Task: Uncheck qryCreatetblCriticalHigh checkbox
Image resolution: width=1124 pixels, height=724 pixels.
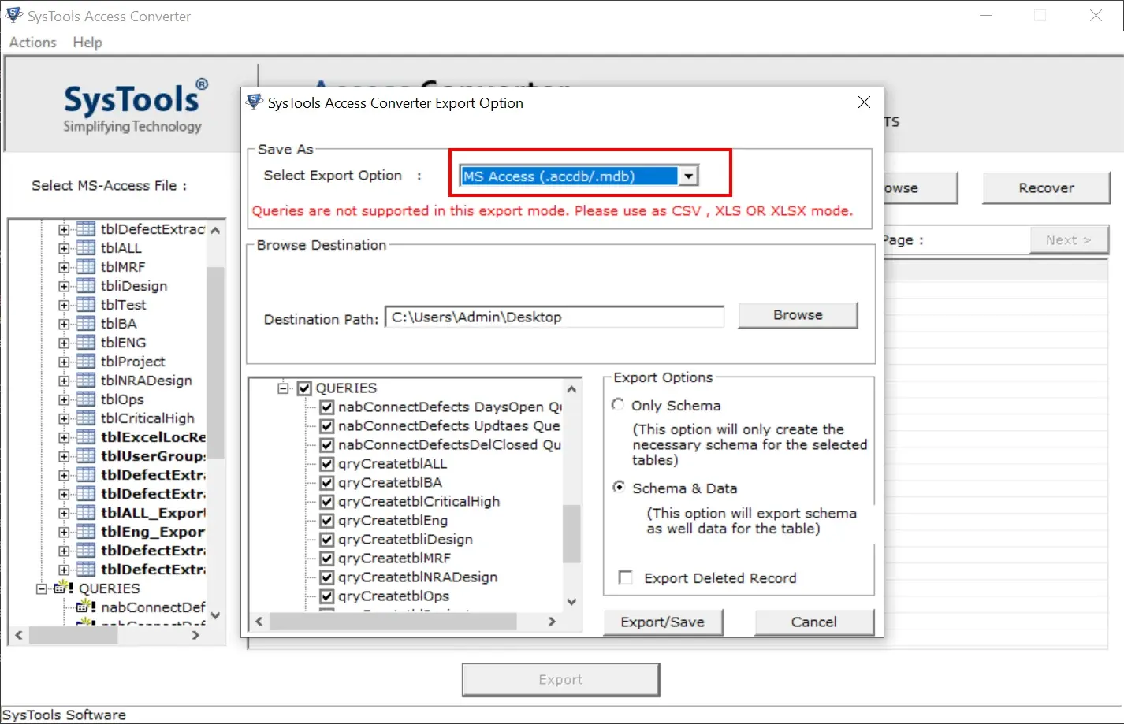Action: coord(327,502)
